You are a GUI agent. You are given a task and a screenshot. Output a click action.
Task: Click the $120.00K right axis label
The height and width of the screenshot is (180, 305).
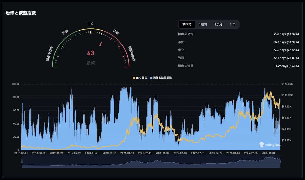[x=287, y=84]
